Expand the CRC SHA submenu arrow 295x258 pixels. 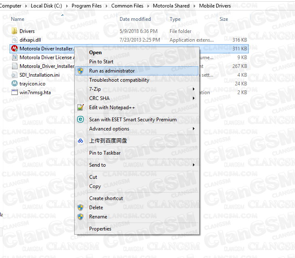click(194, 98)
